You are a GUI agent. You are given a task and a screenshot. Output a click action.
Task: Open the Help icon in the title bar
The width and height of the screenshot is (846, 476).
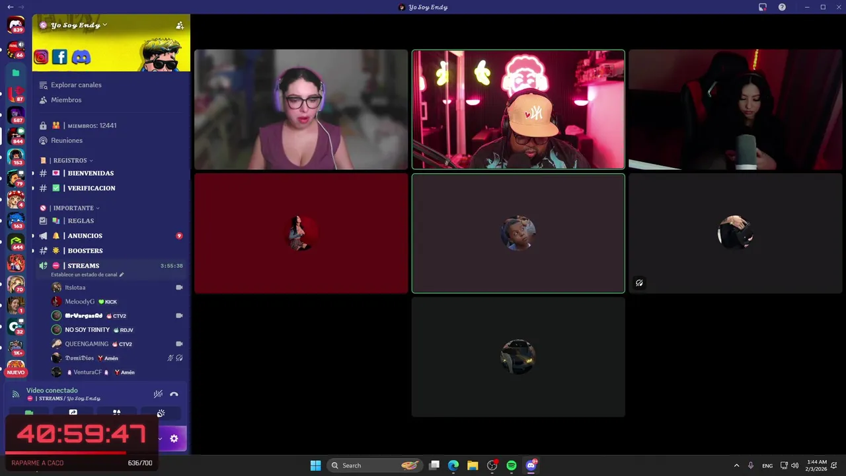point(782,7)
